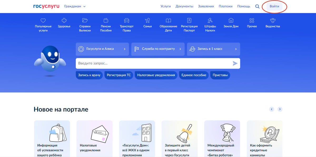Open Пенсии Пособия wallet icon
The height and width of the screenshot is (157, 316).
tap(106, 20)
